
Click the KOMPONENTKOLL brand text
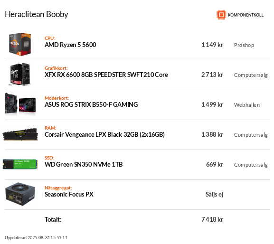tap(246, 15)
